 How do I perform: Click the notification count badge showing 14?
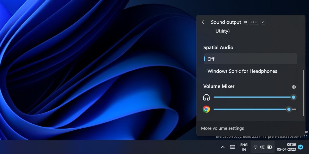point(300,147)
